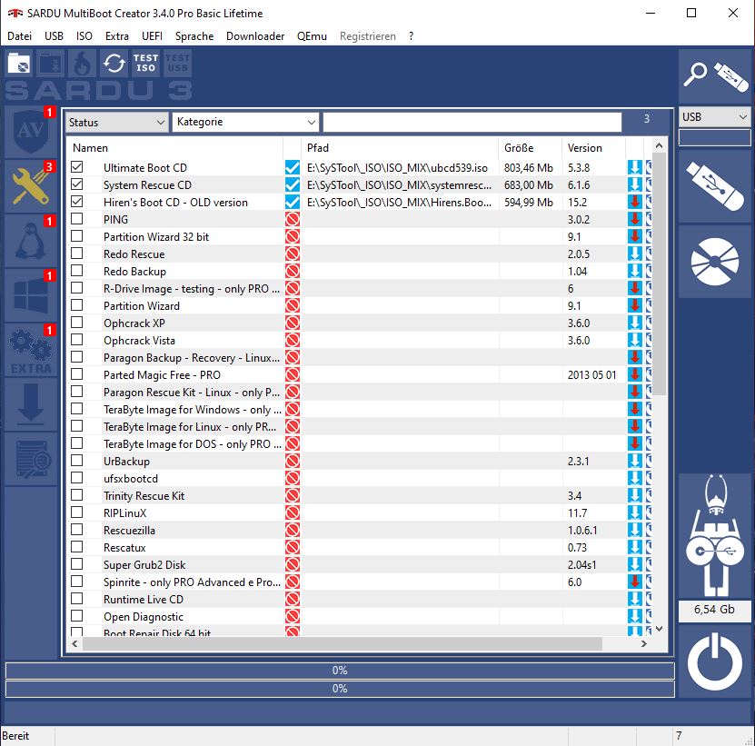Click blue check status icon for System Rescue CD
The image size is (755, 746).
[x=293, y=185]
